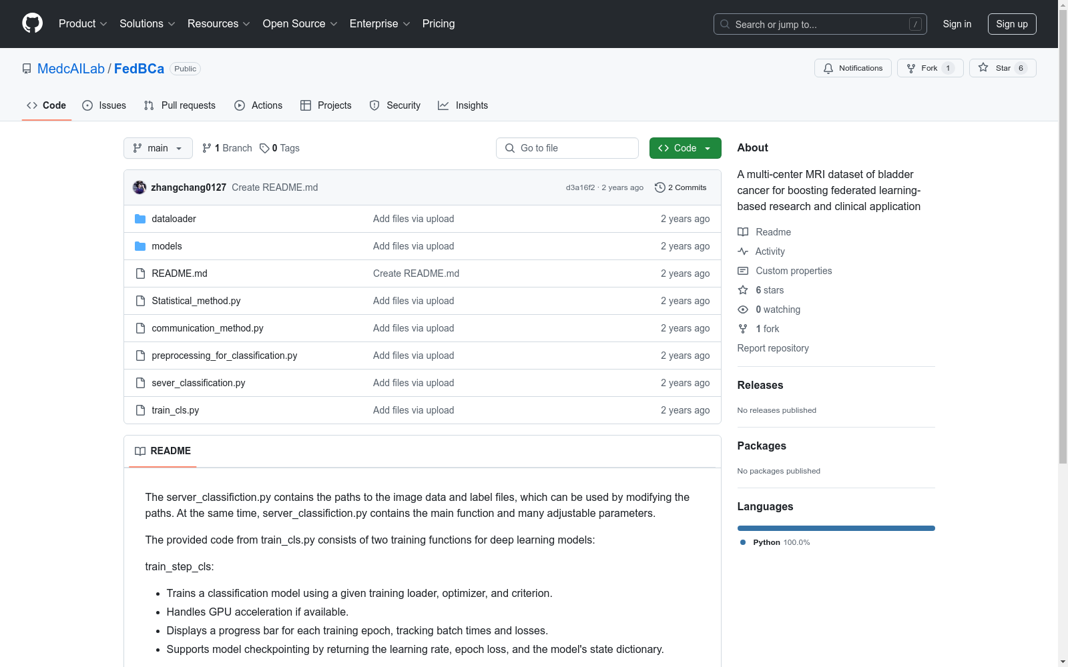Click the Statistical_method.py file icon
The width and height of the screenshot is (1068, 667).
(140, 301)
